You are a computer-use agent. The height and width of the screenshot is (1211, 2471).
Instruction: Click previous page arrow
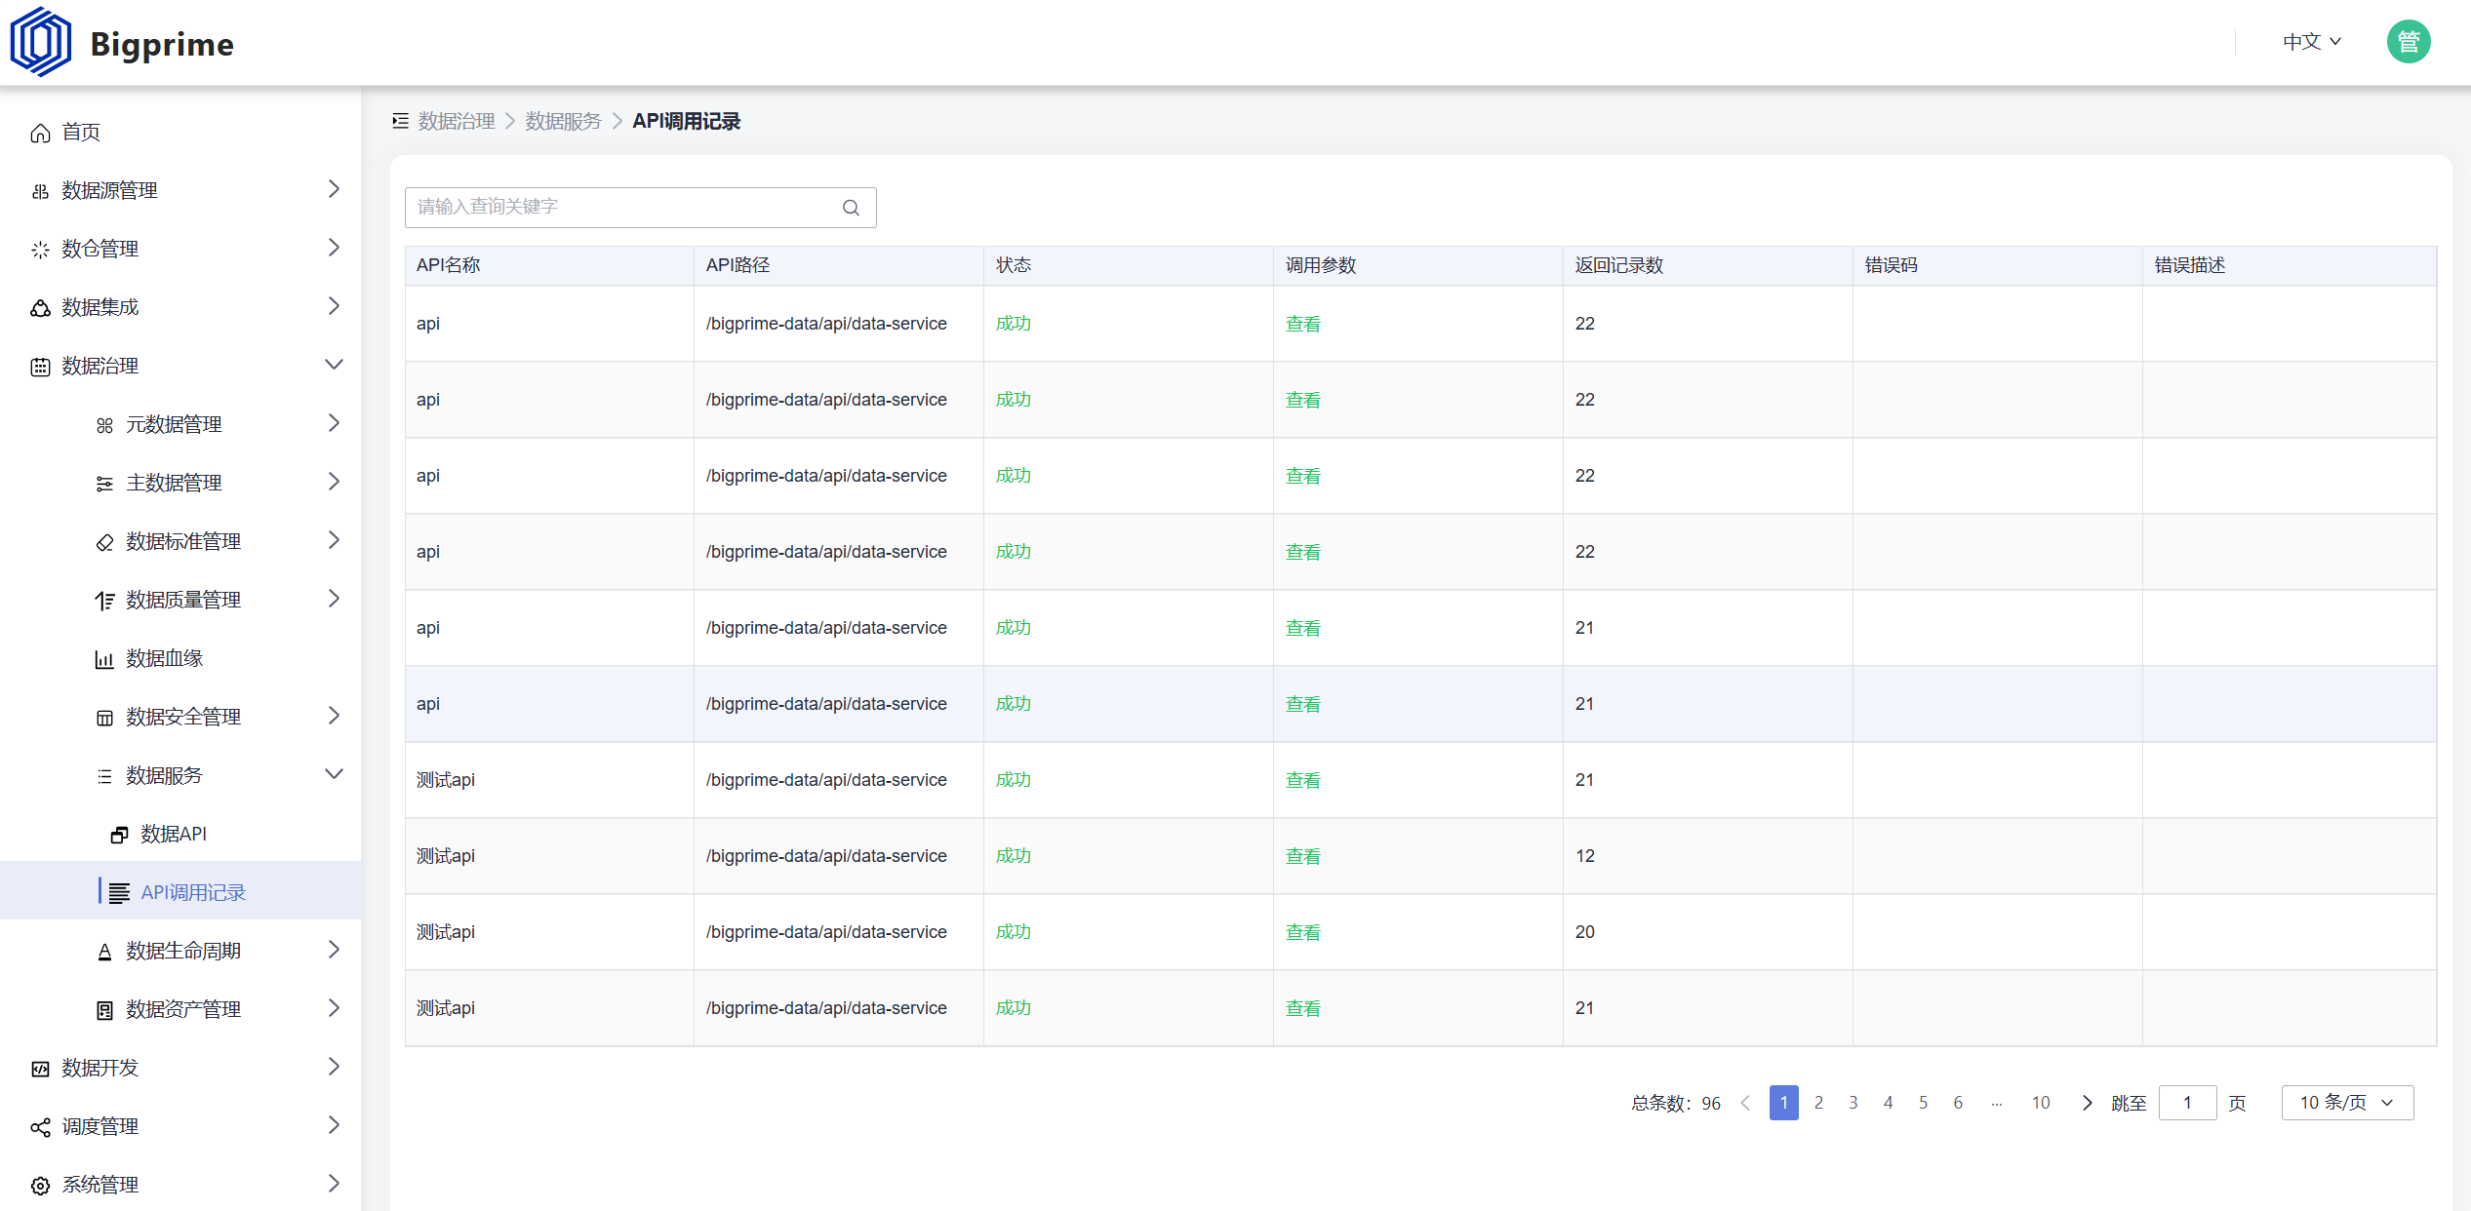pos(1746,1103)
